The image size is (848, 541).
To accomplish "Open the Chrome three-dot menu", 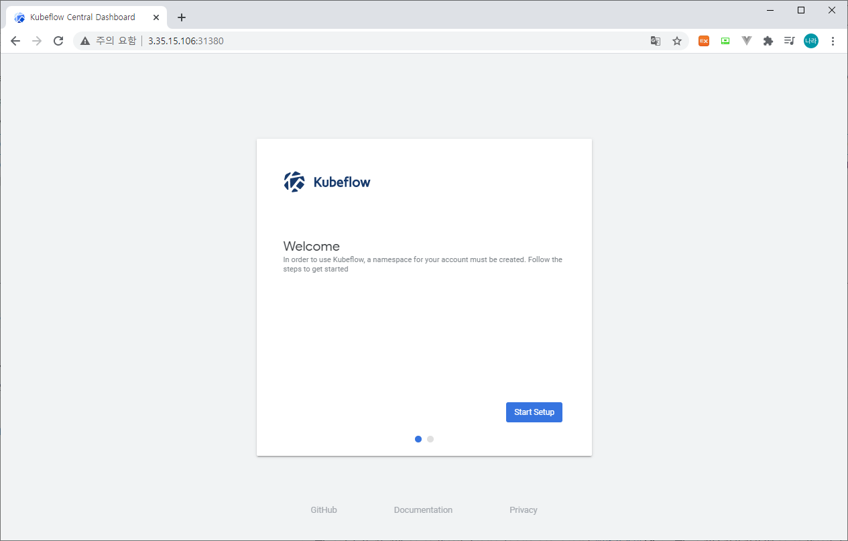I will click(833, 41).
